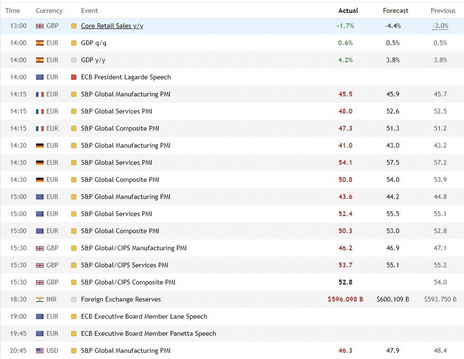Click the EU flag in the 52.4 Services PMI row
This screenshot has height=359, width=464.
pos(40,214)
